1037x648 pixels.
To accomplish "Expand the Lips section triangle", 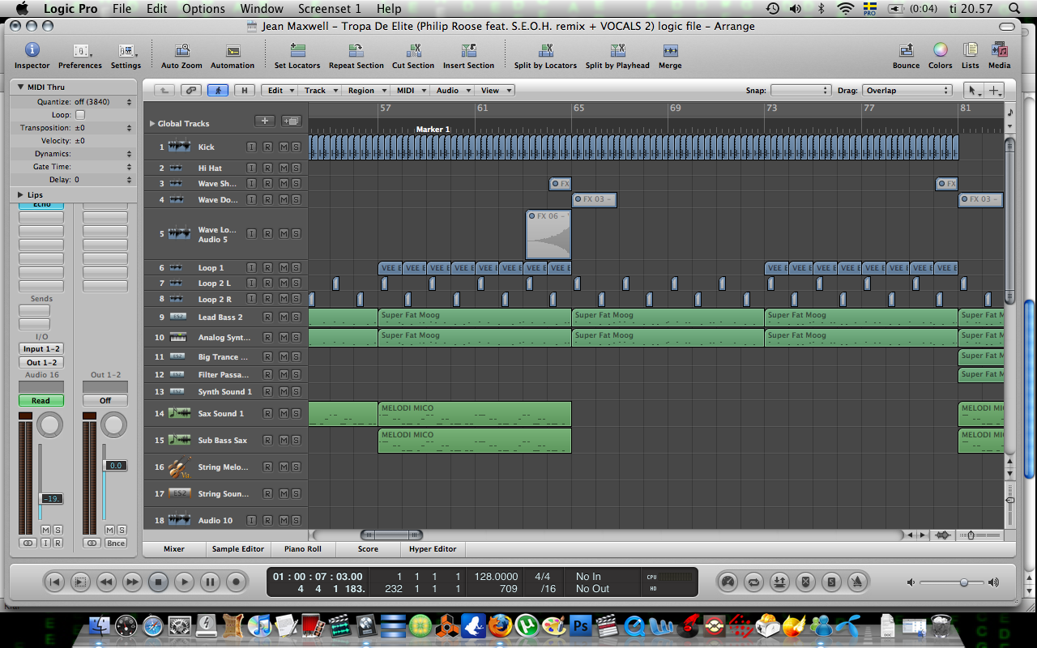I will point(20,195).
